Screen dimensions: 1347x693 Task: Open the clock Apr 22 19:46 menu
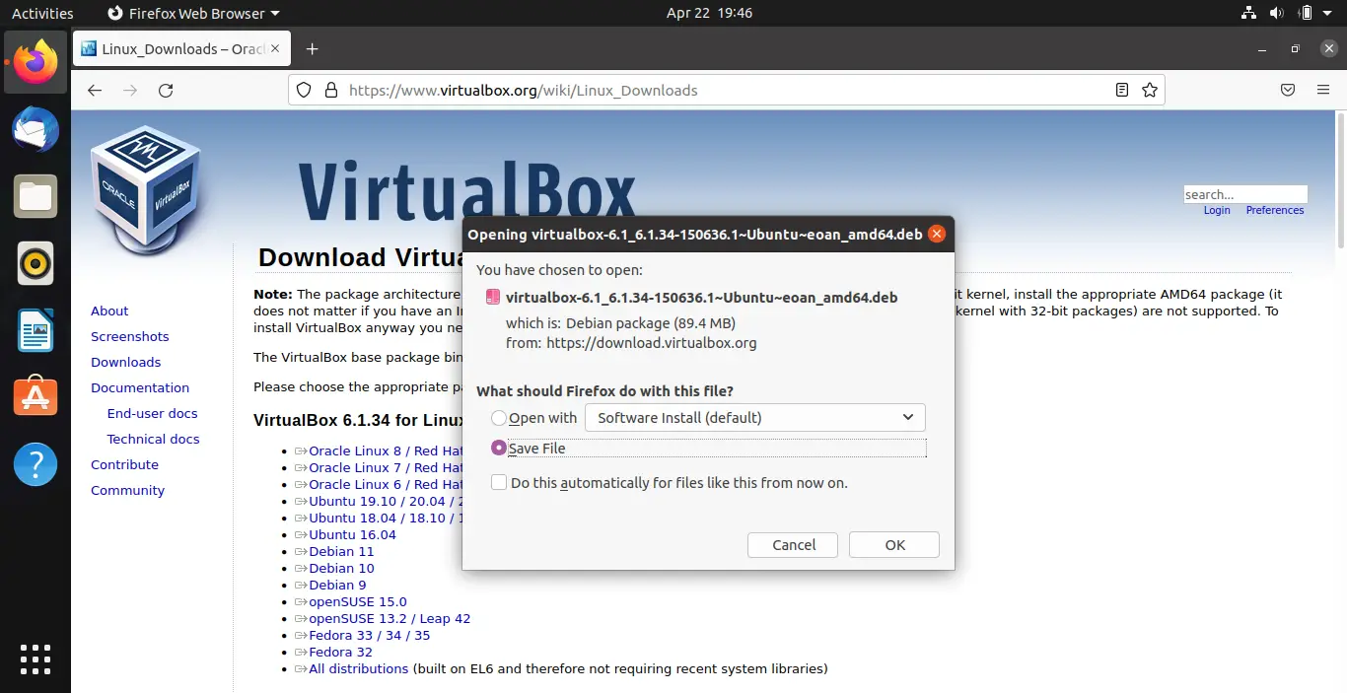click(710, 13)
